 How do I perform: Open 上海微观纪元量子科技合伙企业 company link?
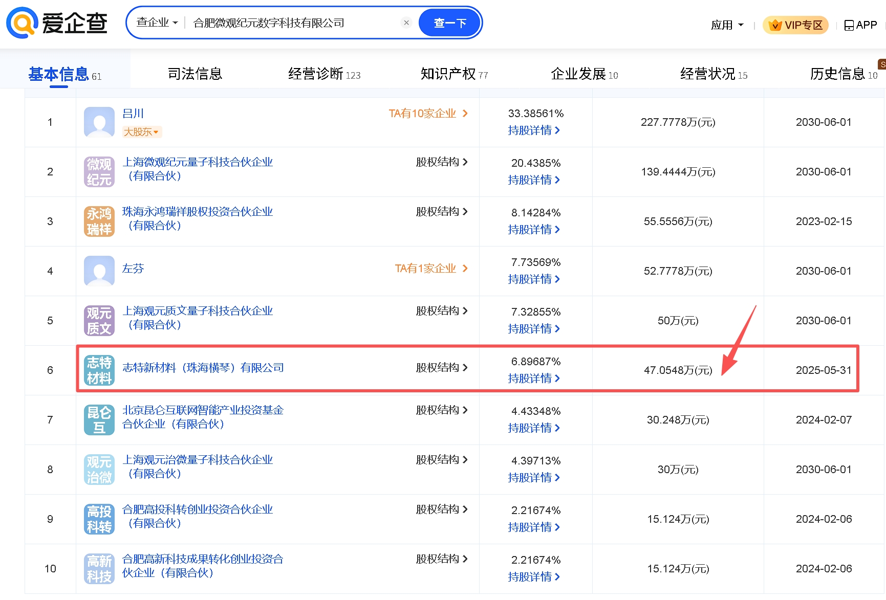[x=198, y=169]
